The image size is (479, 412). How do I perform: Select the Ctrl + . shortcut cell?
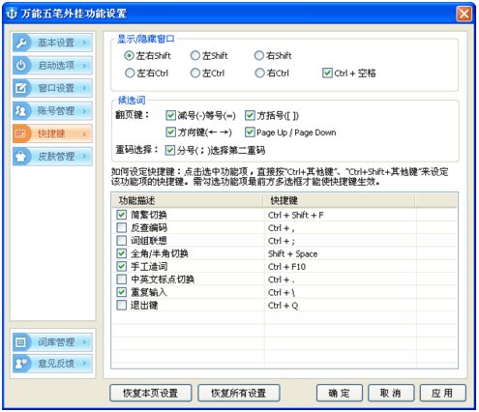(x=340, y=280)
